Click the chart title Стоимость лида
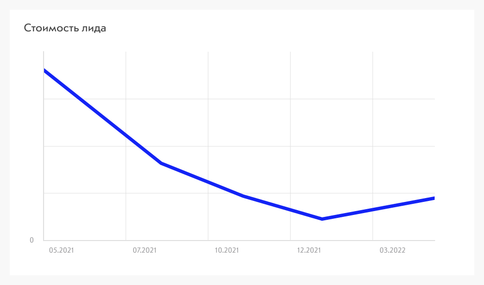This screenshot has height=285, width=484. (65, 28)
